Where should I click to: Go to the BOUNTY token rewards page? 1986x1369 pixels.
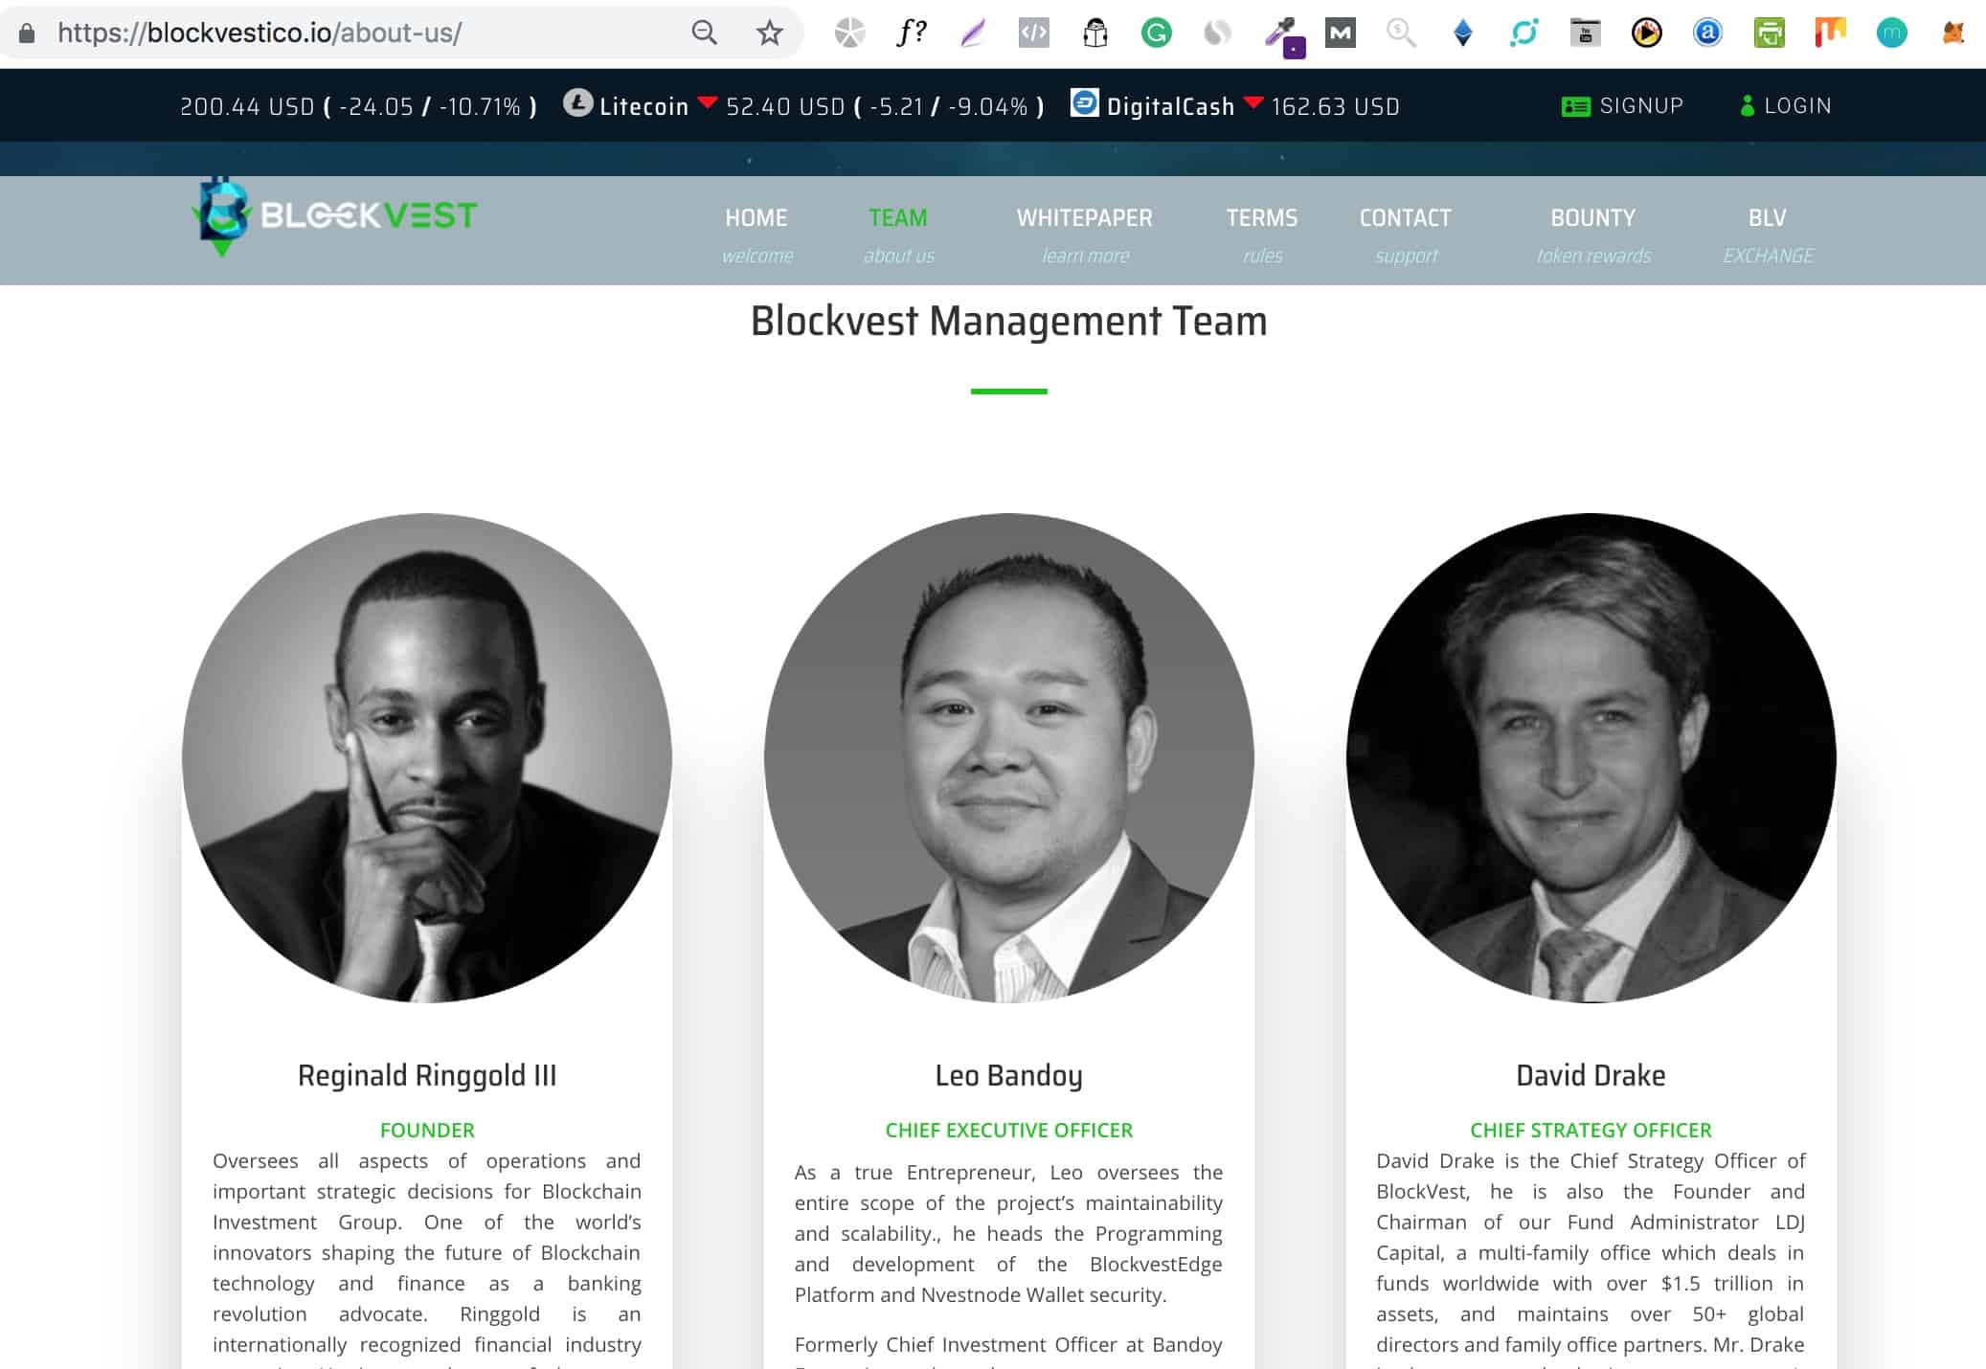(1593, 235)
